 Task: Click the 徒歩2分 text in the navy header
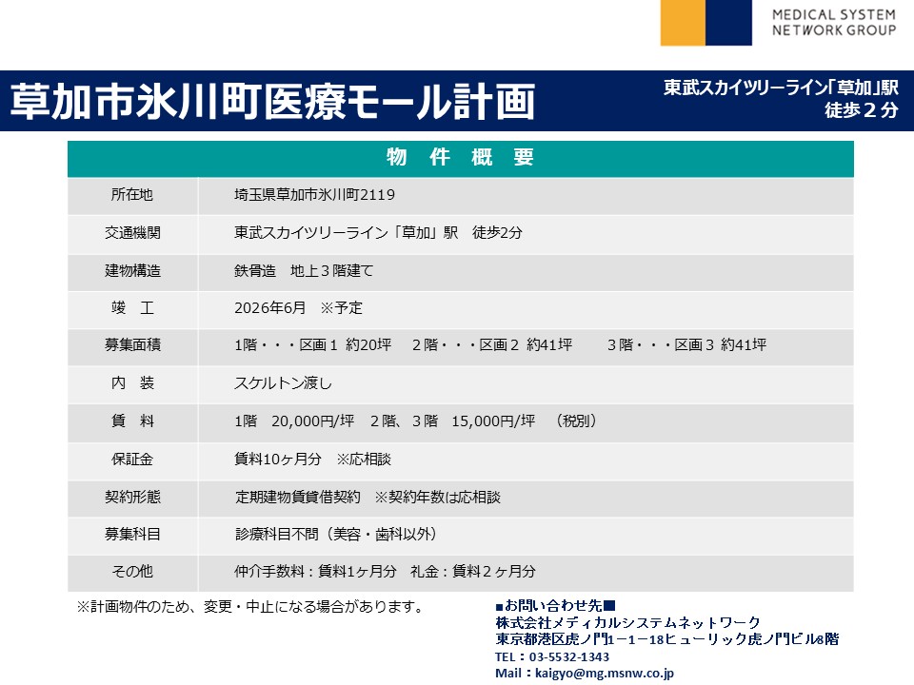point(861,109)
